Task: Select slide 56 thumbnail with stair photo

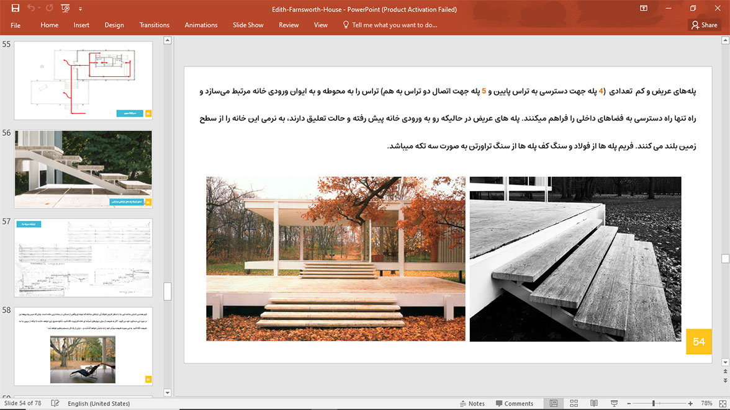Action: 83,169
